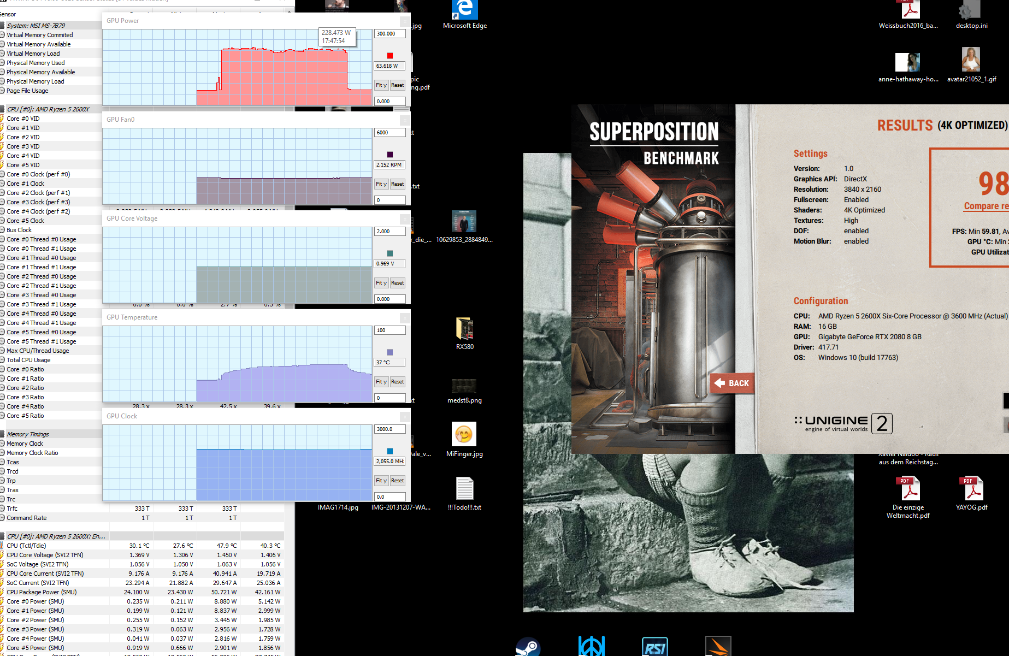Select the first CPU [#0]: AMD Ryzen 5 2600X header
Screen dimensions: 1009x656
point(51,109)
